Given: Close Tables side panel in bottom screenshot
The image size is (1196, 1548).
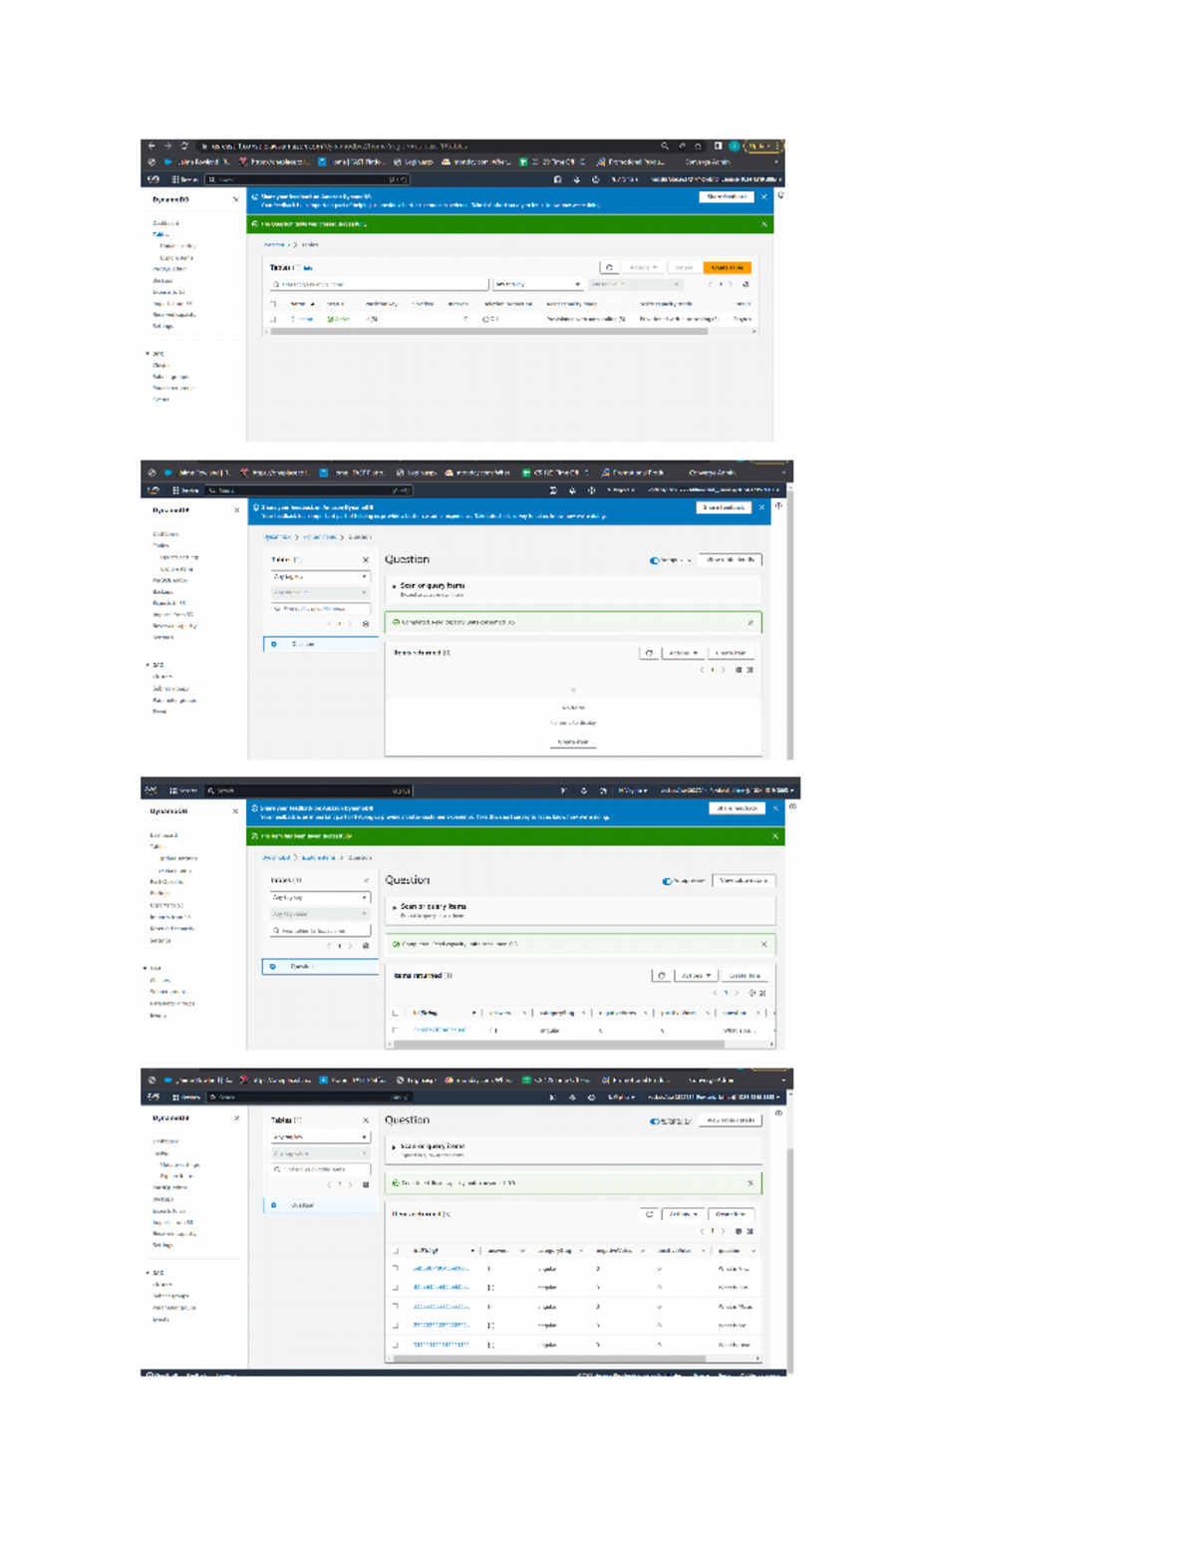Looking at the screenshot, I should [366, 1120].
